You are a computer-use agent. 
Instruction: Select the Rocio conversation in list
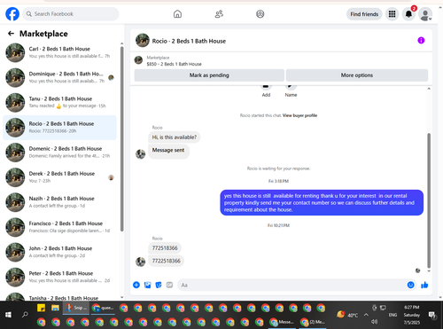pyautogui.click(x=59, y=128)
